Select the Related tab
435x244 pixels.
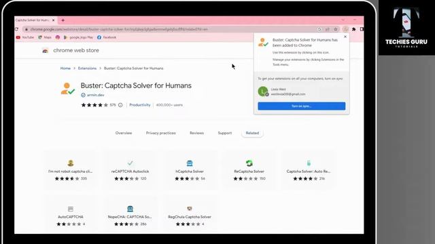click(x=252, y=133)
